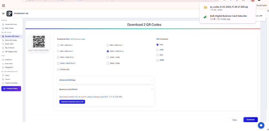
Task: Click the Permanent QR logo icon
Action: click(x=9, y=14)
